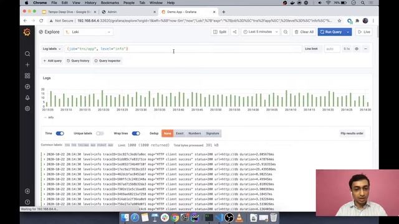This screenshot has width=399, height=224.
Task: Open the Log labels dropdown
Action: point(52,49)
